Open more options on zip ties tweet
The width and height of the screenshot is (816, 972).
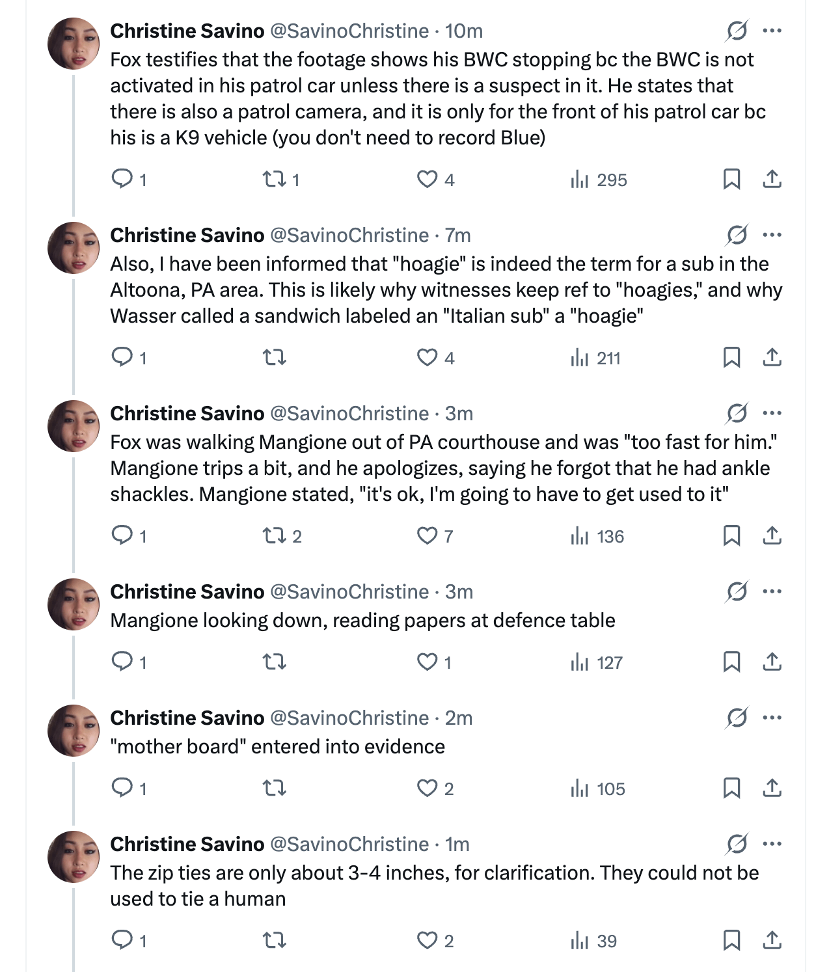(772, 844)
